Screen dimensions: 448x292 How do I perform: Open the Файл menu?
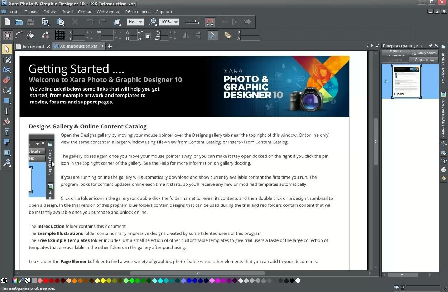15,12
